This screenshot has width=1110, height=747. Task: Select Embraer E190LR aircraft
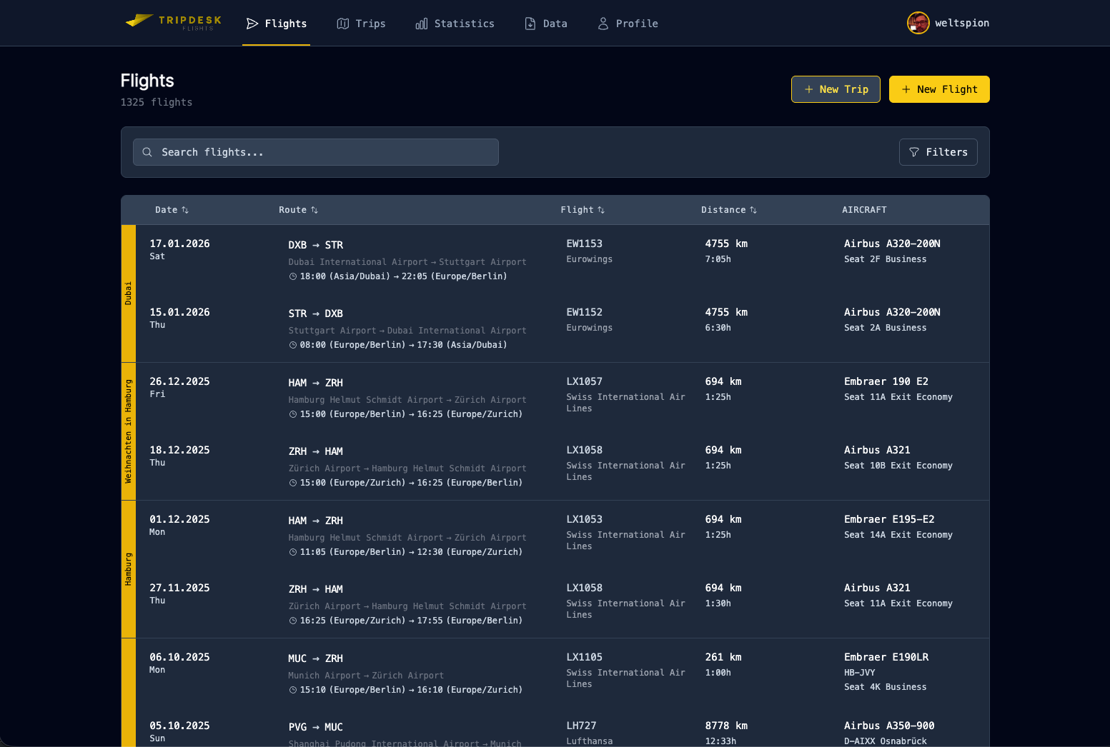[x=886, y=657]
